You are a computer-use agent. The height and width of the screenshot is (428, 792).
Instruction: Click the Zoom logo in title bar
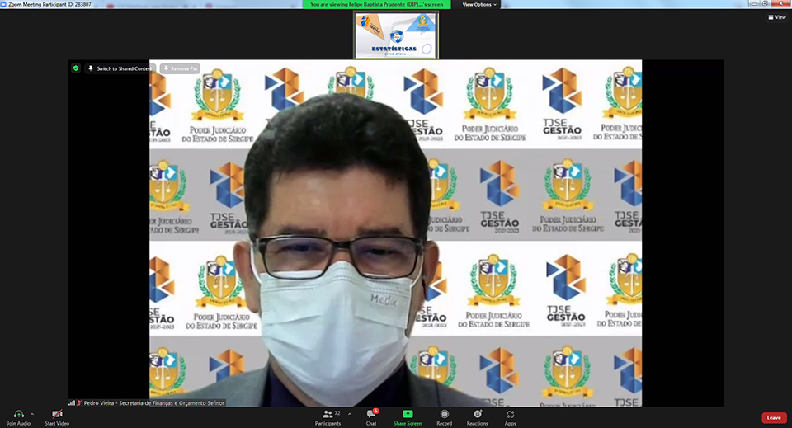pyautogui.click(x=3, y=4)
